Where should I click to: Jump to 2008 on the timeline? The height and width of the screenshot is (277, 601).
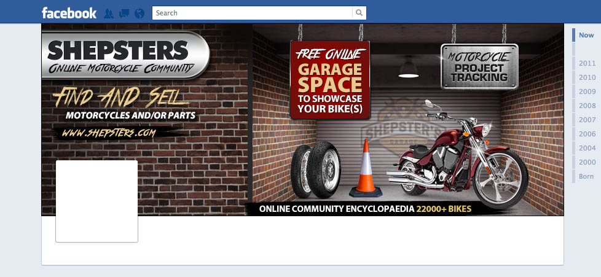click(x=587, y=106)
